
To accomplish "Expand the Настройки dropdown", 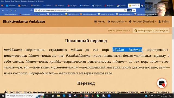I will 117,22.
